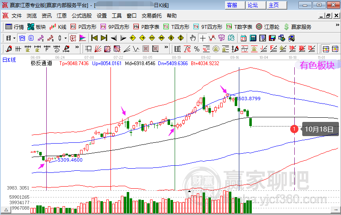
Task: Open the P数字表 tool
Action: pyautogui.click(x=146, y=27)
